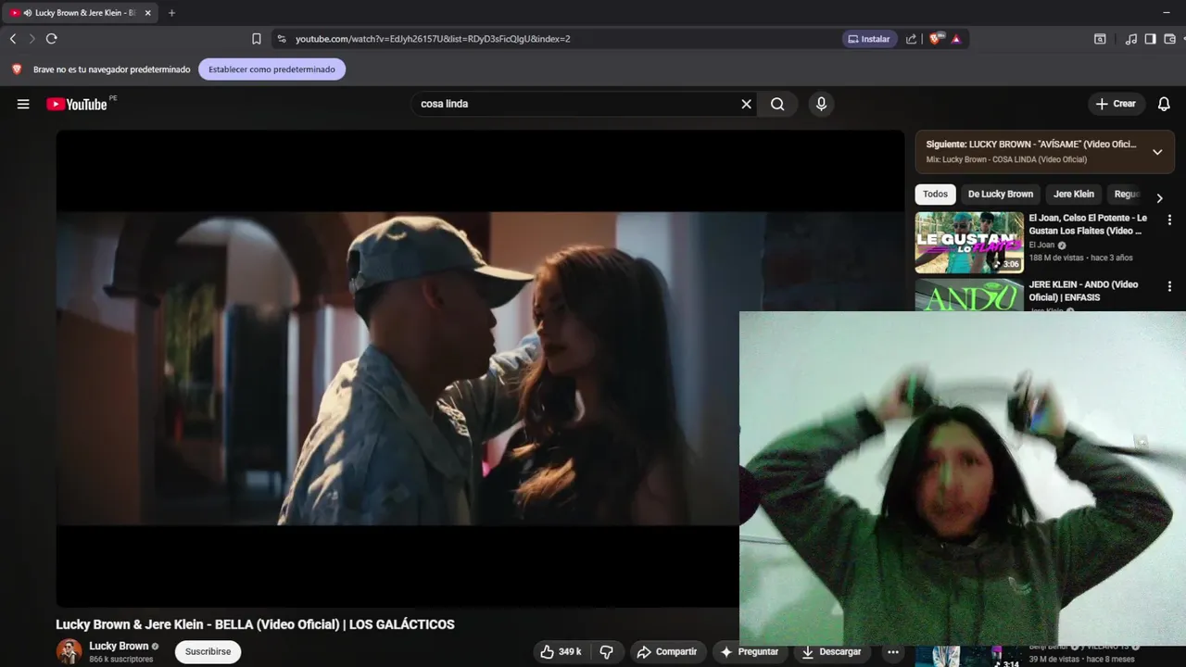The width and height of the screenshot is (1186, 667).
Task: Open Brave Rewards triangle icon
Action: 956,39
